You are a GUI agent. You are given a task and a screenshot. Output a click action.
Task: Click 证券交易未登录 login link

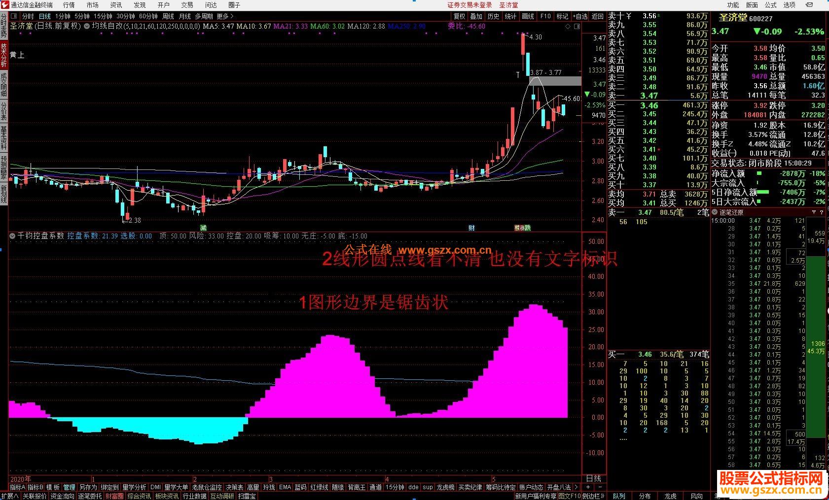[x=469, y=5]
